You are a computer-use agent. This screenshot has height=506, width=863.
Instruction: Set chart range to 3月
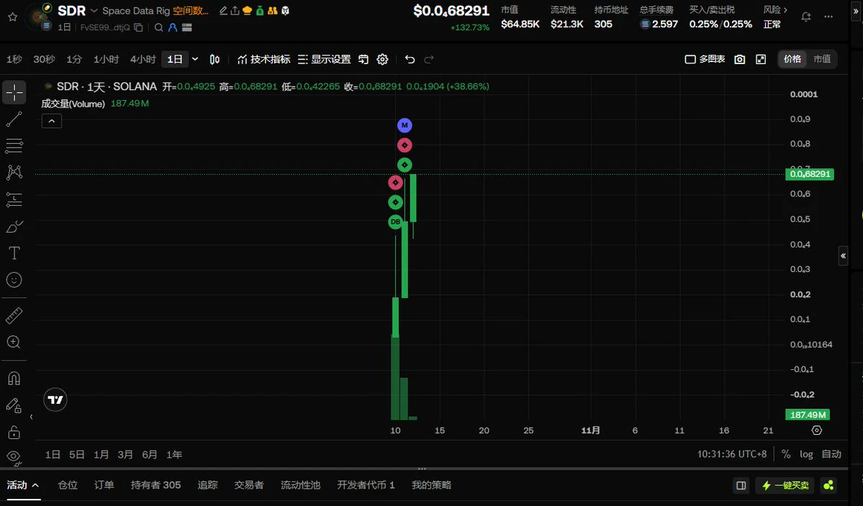coord(125,454)
